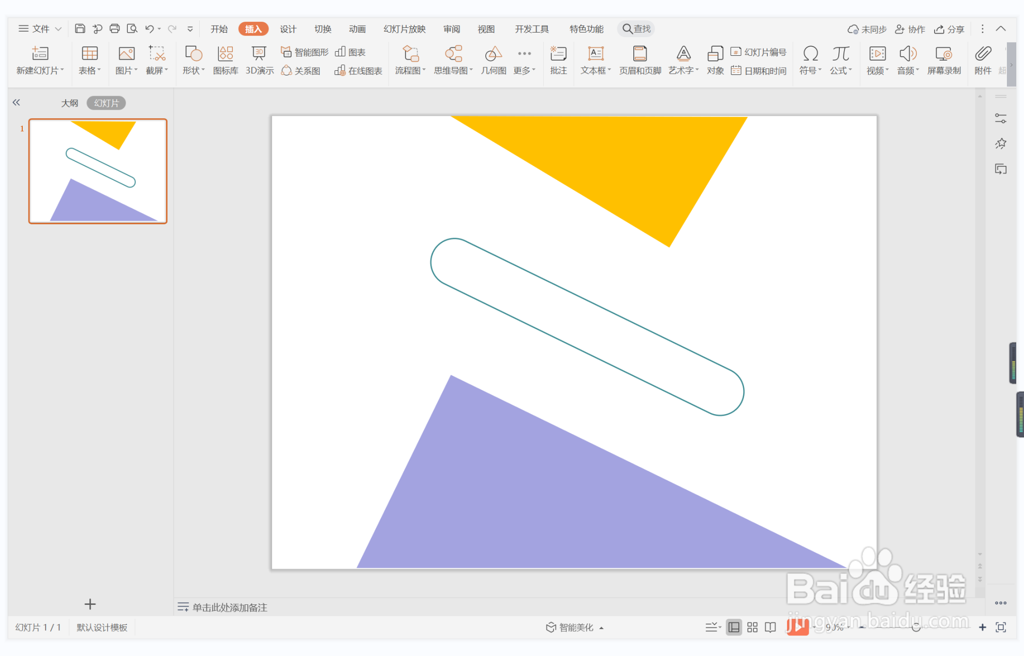The image size is (1024, 656).
Task: Switch the panel to Outline (大纲) view
Action: (70, 103)
